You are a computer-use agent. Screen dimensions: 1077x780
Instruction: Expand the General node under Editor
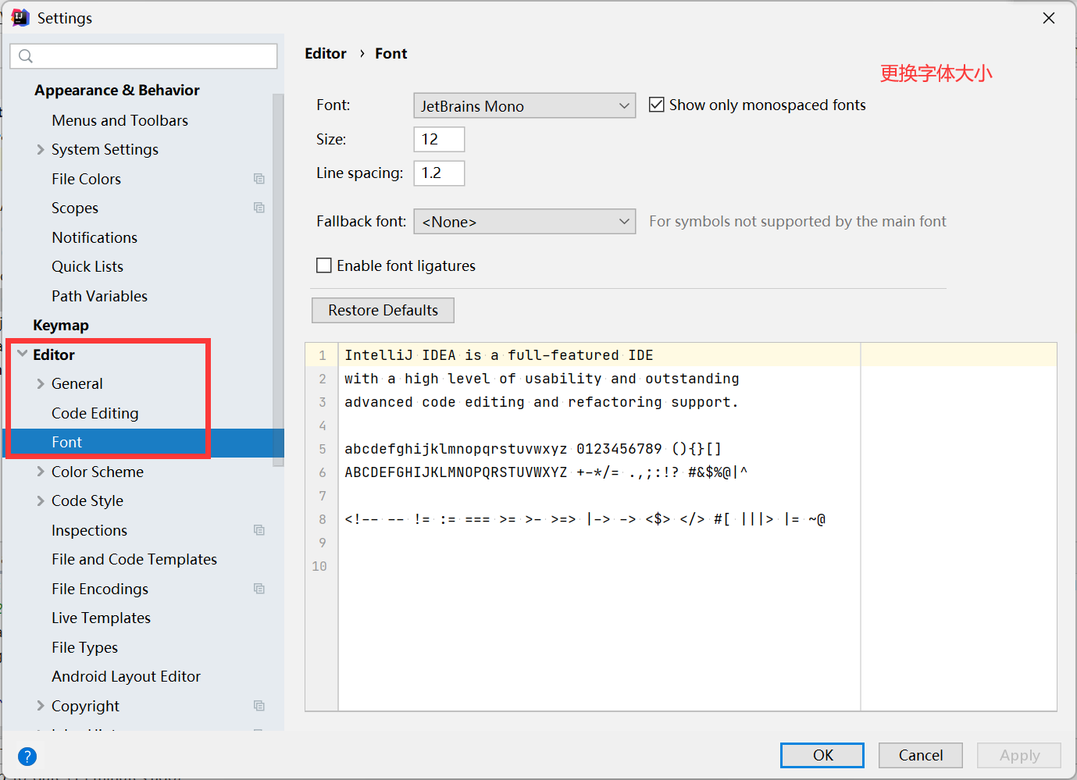[x=41, y=383]
